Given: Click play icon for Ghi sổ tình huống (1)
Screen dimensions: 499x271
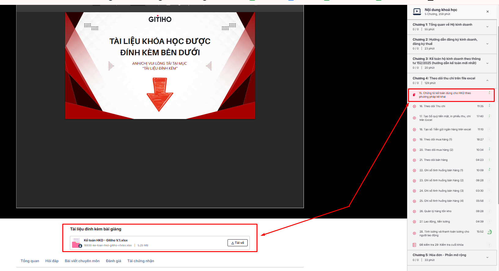Looking at the screenshot, I should pos(414,171).
